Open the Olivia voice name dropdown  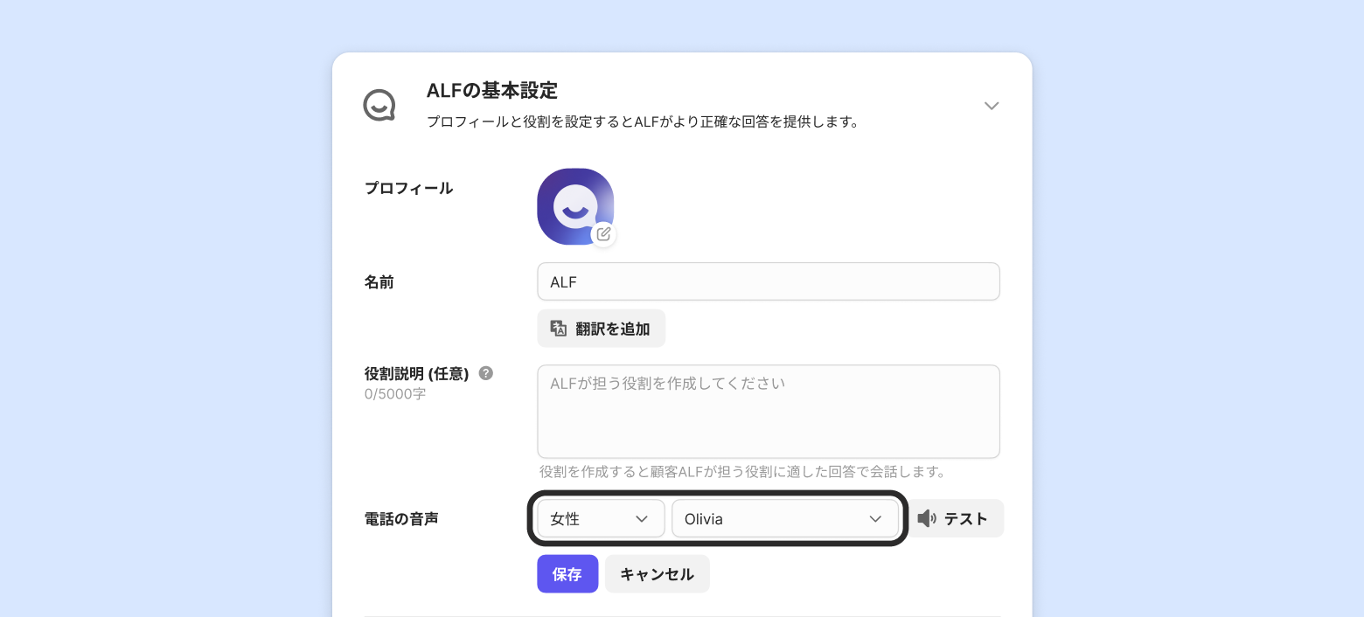tap(783, 519)
